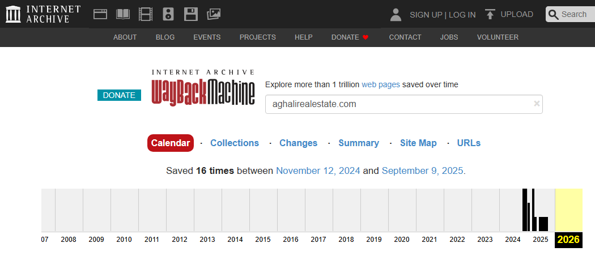The width and height of the screenshot is (595, 260).
Task: Open the Images icon
Action: pyautogui.click(x=214, y=14)
